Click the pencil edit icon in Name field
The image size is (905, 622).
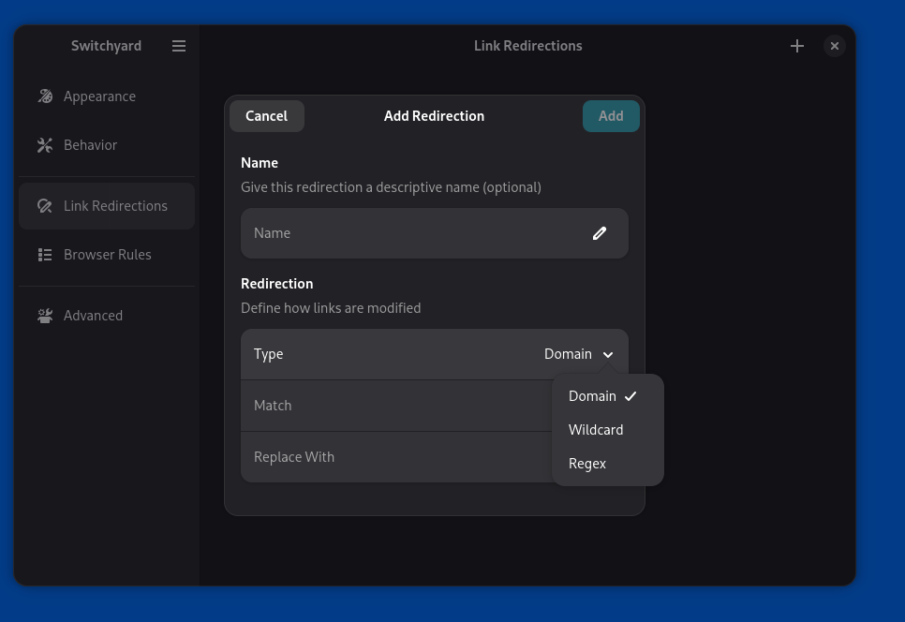(x=600, y=233)
